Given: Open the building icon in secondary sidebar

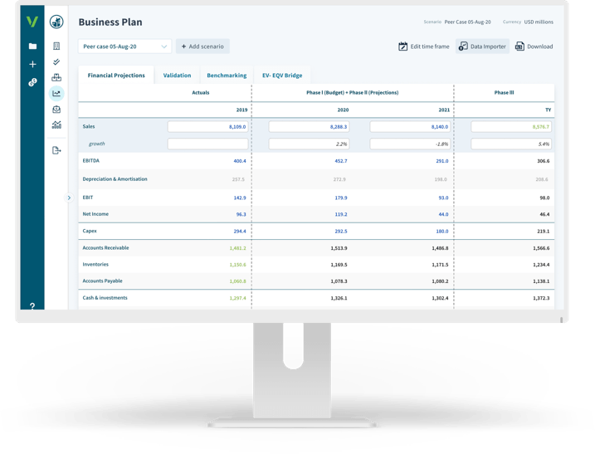Looking at the screenshot, I should tap(56, 46).
